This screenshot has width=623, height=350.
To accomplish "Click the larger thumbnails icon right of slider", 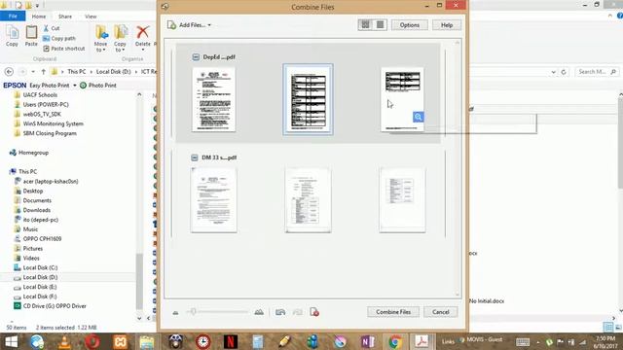I will [x=259, y=312].
